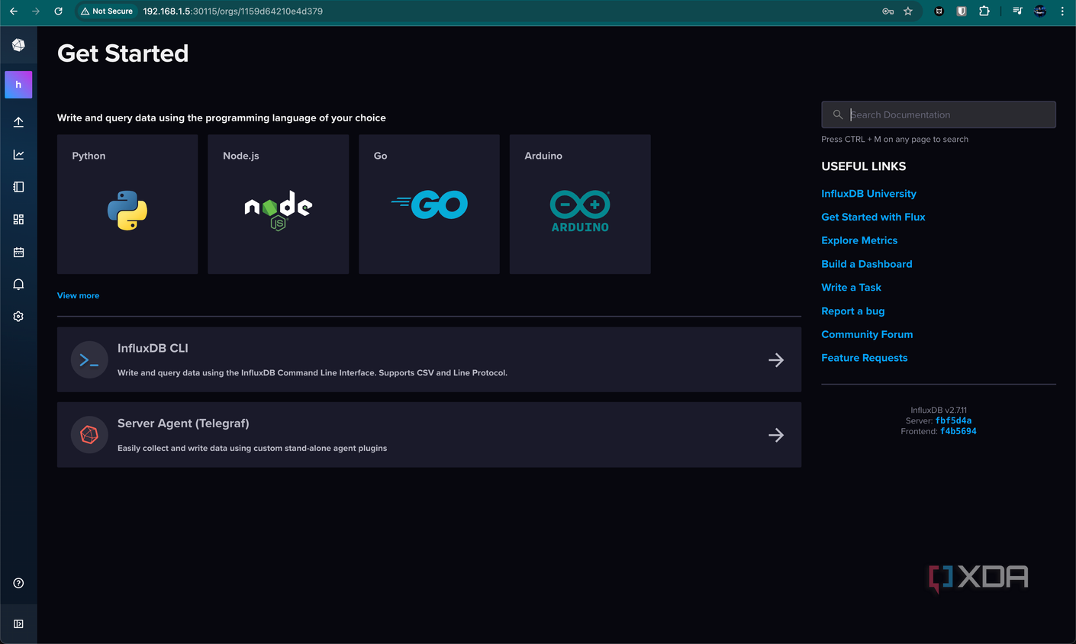This screenshot has width=1076, height=644.
Task: Open Dashboards grid icon
Action: [x=18, y=220]
